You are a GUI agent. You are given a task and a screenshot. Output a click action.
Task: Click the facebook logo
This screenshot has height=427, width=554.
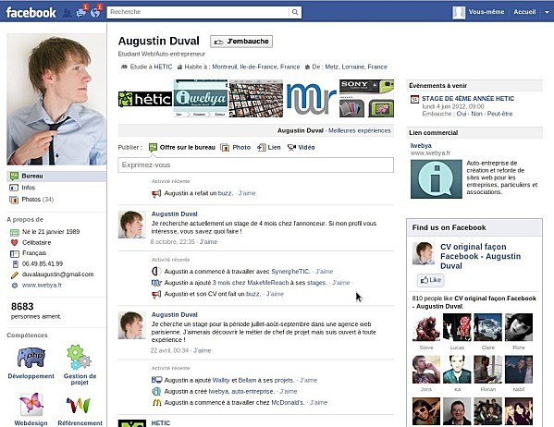point(31,13)
